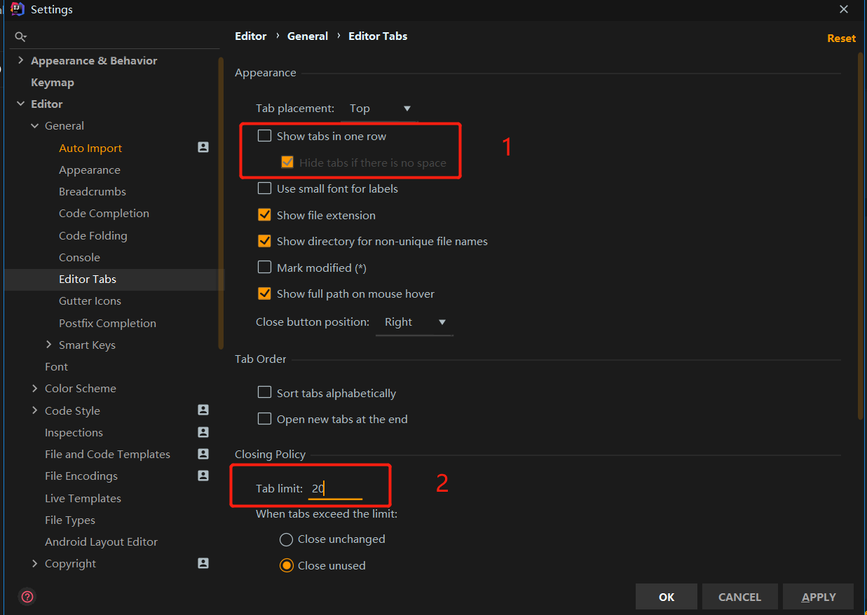The width and height of the screenshot is (867, 615).
Task: Click the OK button
Action: click(x=667, y=597)
